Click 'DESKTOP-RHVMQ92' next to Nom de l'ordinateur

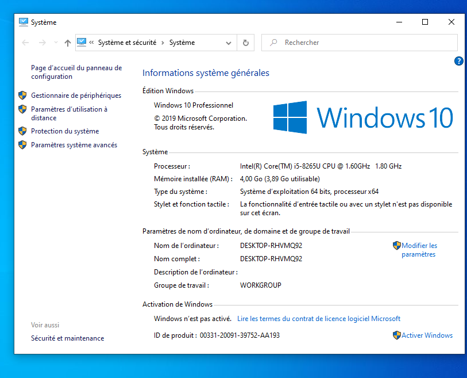tap(271, 246)
